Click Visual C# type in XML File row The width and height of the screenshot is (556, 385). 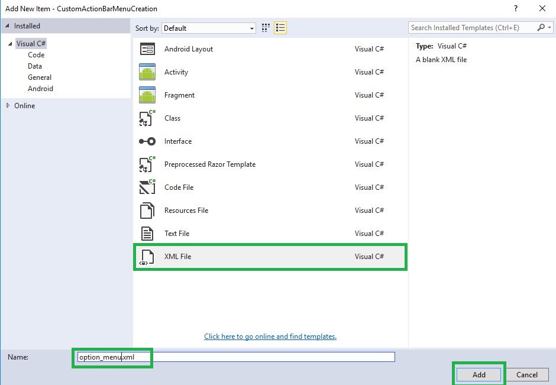pyautogui.click(x=369, y=256)
